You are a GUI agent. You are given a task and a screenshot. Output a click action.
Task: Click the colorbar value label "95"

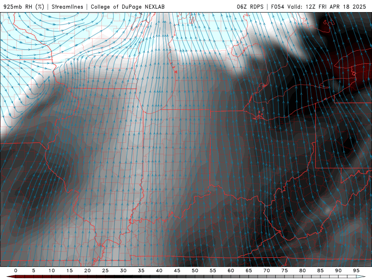tap(356, 271)
